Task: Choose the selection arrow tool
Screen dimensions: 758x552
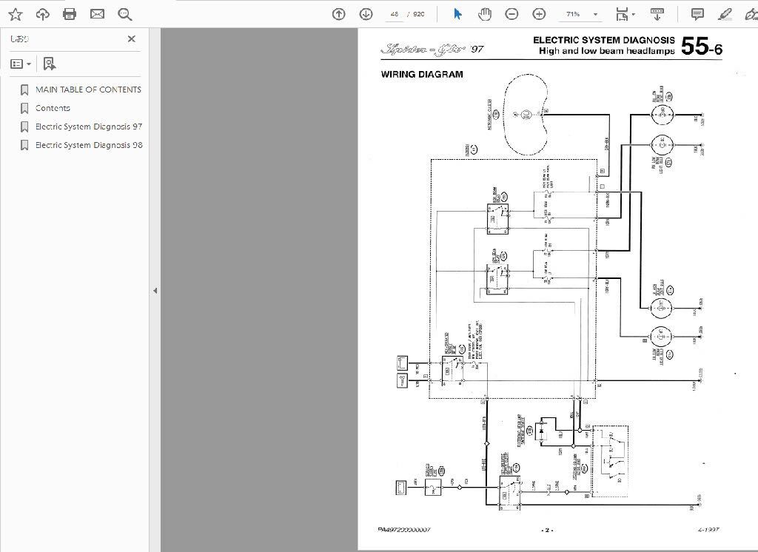Action: tap(457, 15)
